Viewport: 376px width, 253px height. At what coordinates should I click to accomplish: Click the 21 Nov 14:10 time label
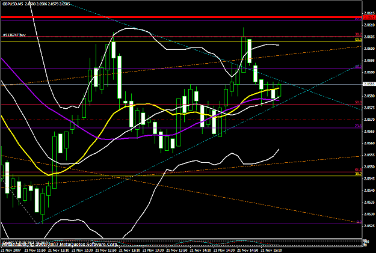[x=201, y=251]
